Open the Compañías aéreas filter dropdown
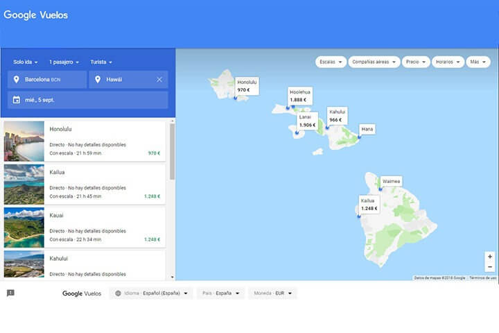 point(374,62)
